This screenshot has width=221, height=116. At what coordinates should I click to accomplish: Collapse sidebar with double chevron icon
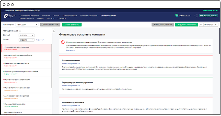pos(54,31)
